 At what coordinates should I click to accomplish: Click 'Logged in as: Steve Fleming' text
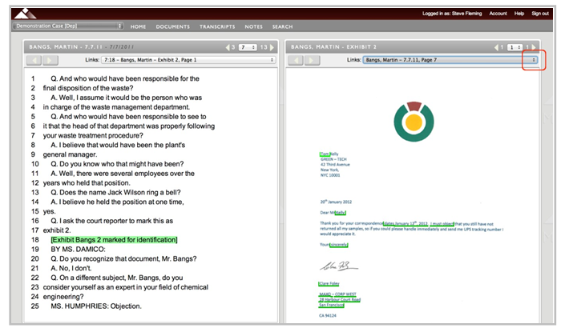[x=452, y=14]
